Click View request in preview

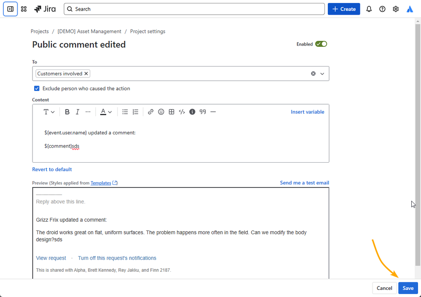point(51,258)
